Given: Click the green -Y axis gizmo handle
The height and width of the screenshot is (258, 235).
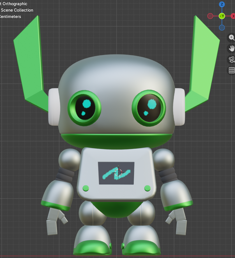Looking at the screenshot, I should (222, 16).
